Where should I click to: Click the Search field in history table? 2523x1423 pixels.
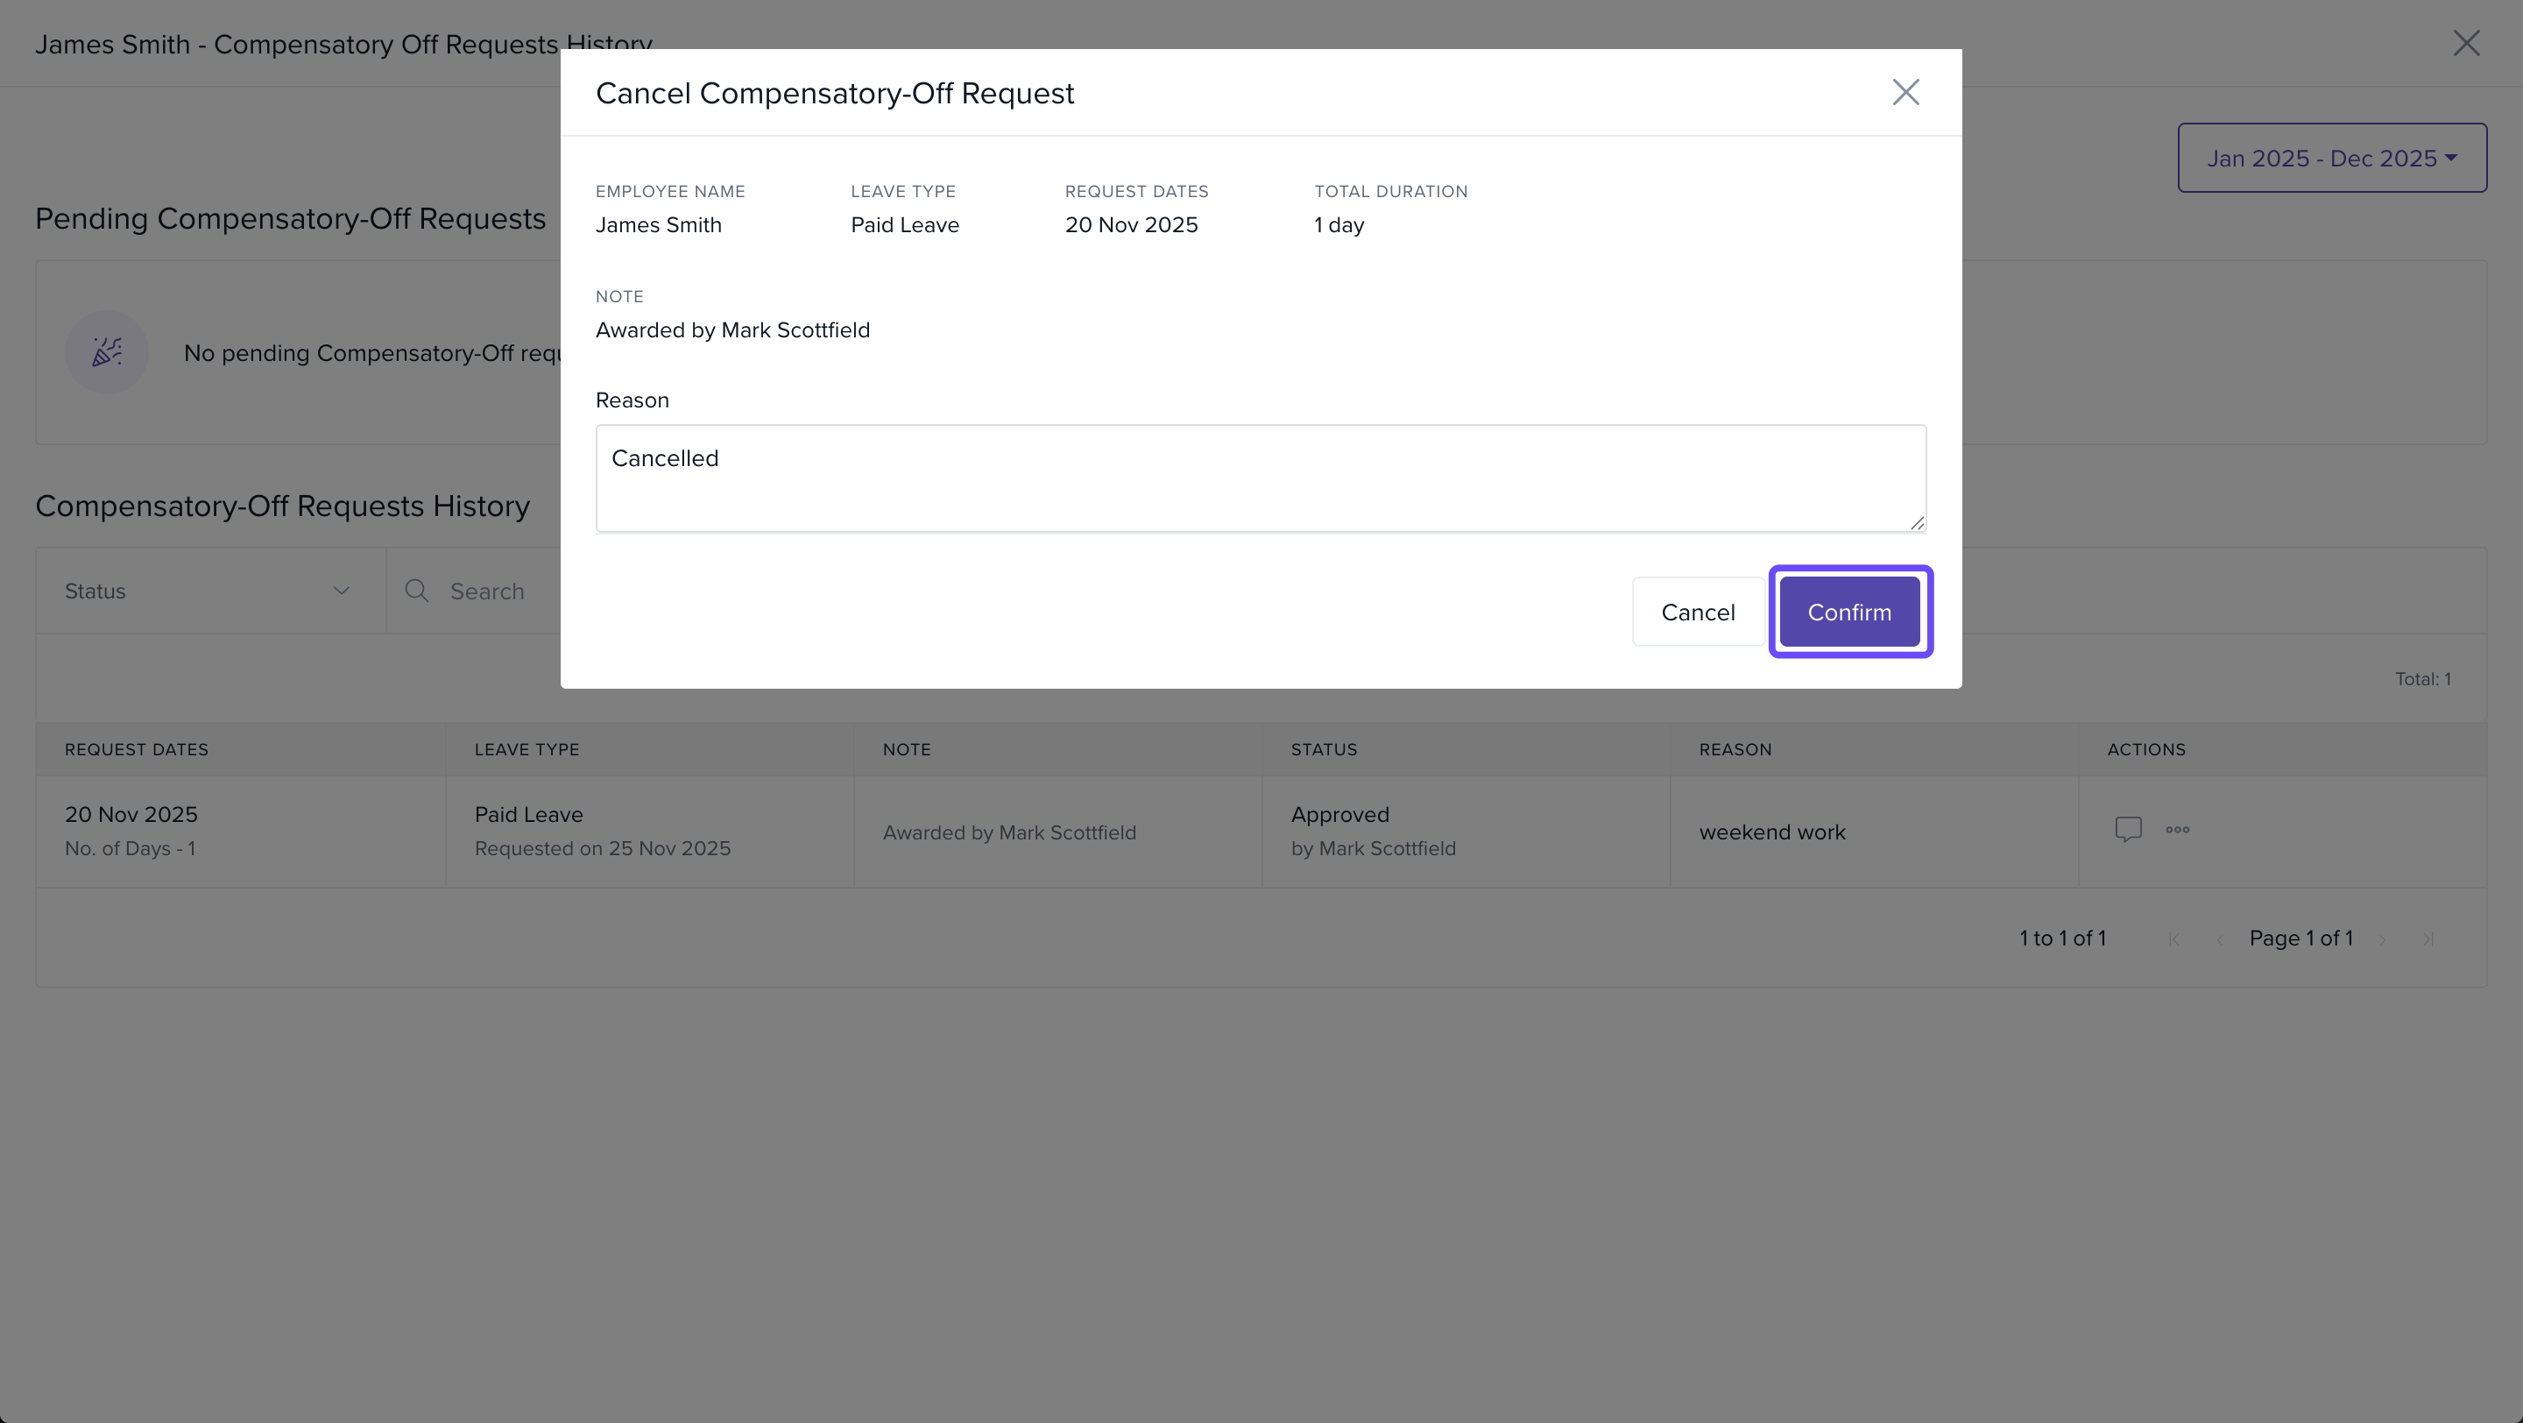488,591
